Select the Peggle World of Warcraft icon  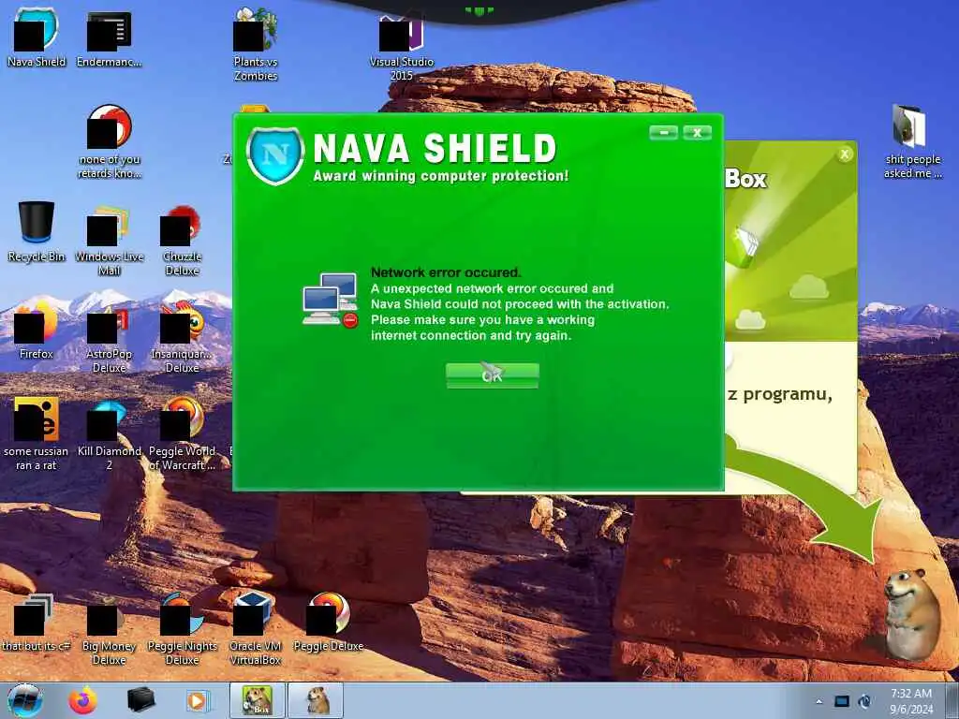point(182,433)
